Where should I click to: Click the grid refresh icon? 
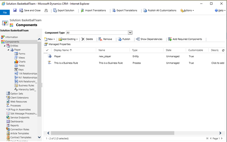[x=223, y=50]
